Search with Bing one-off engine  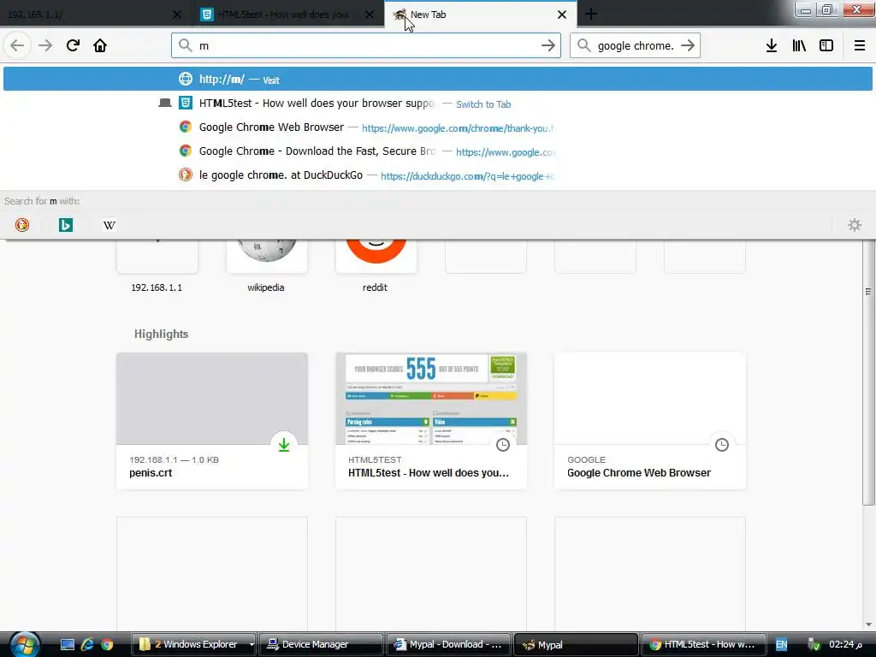pyautogui.click(x=66, y=225)
